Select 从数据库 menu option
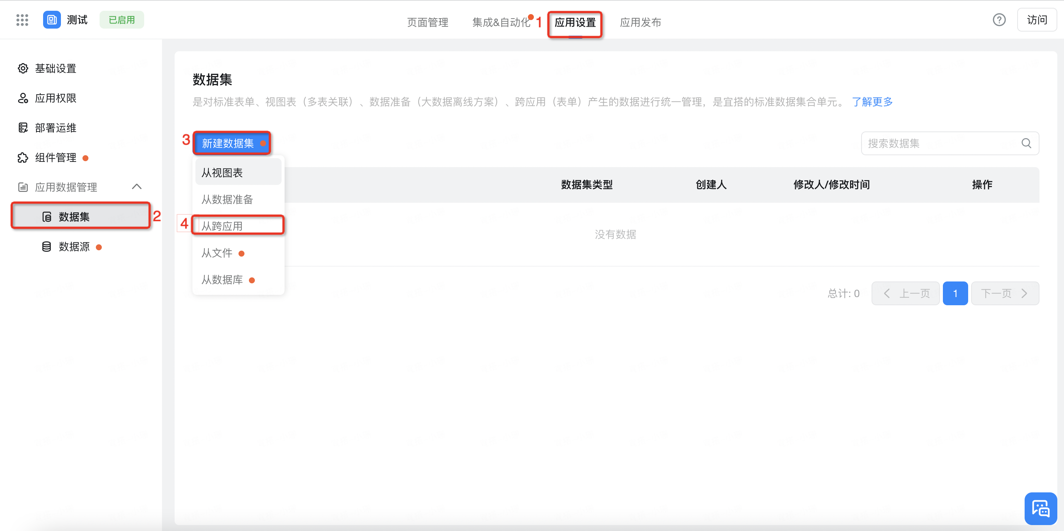 pyautogui.click(x=239, y=280)
